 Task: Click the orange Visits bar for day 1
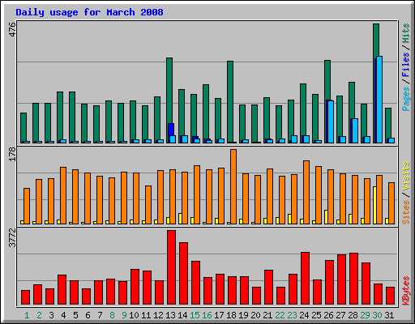tap(27, 206)
